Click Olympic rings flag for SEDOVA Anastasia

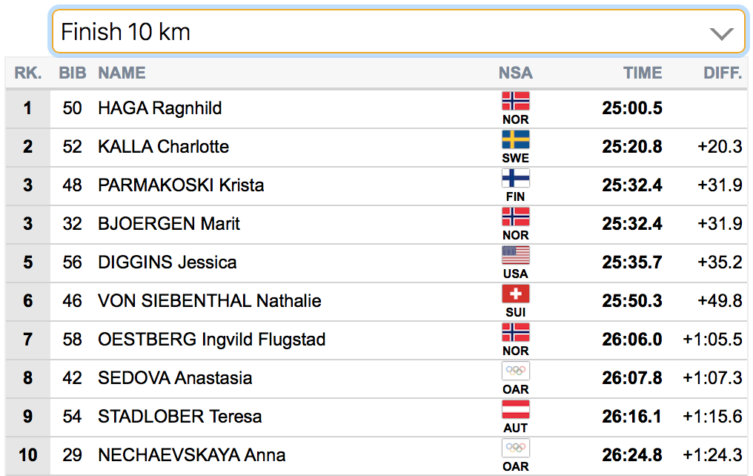point(515,371)
